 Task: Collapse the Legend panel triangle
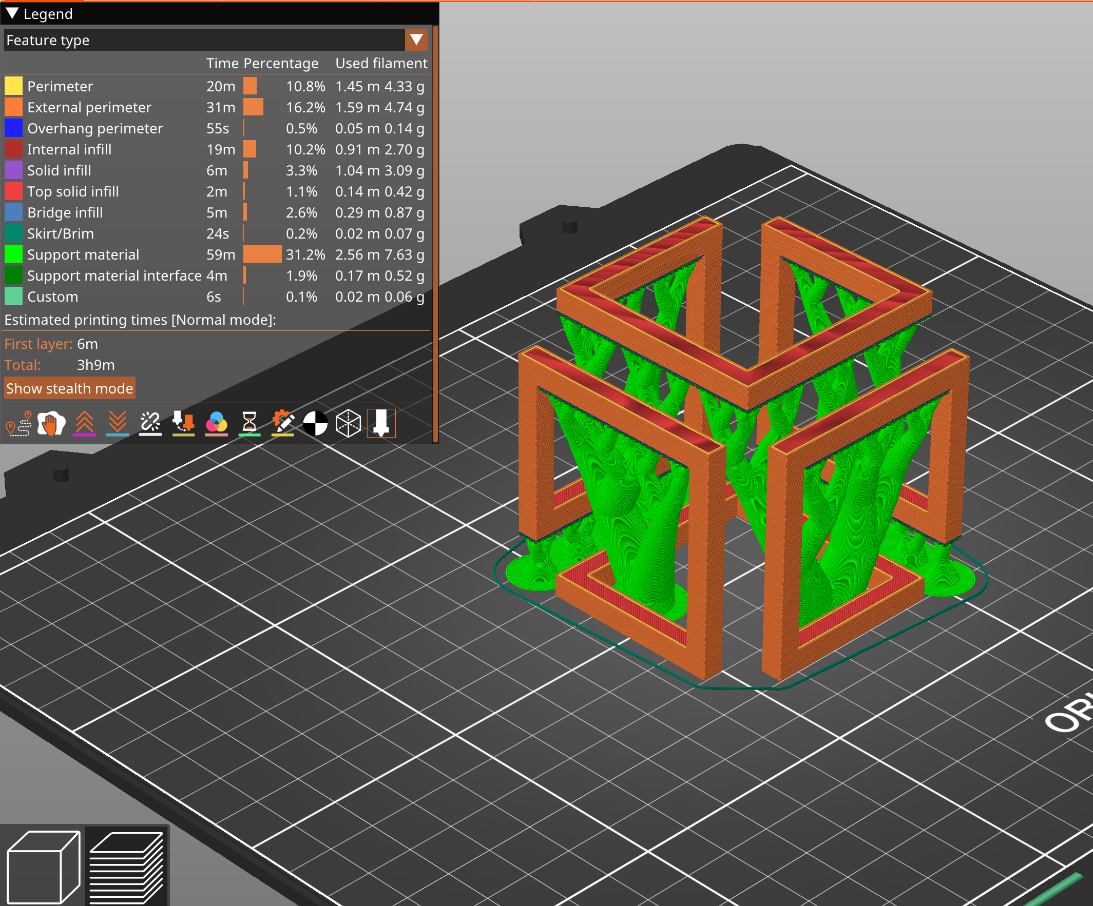12,13
